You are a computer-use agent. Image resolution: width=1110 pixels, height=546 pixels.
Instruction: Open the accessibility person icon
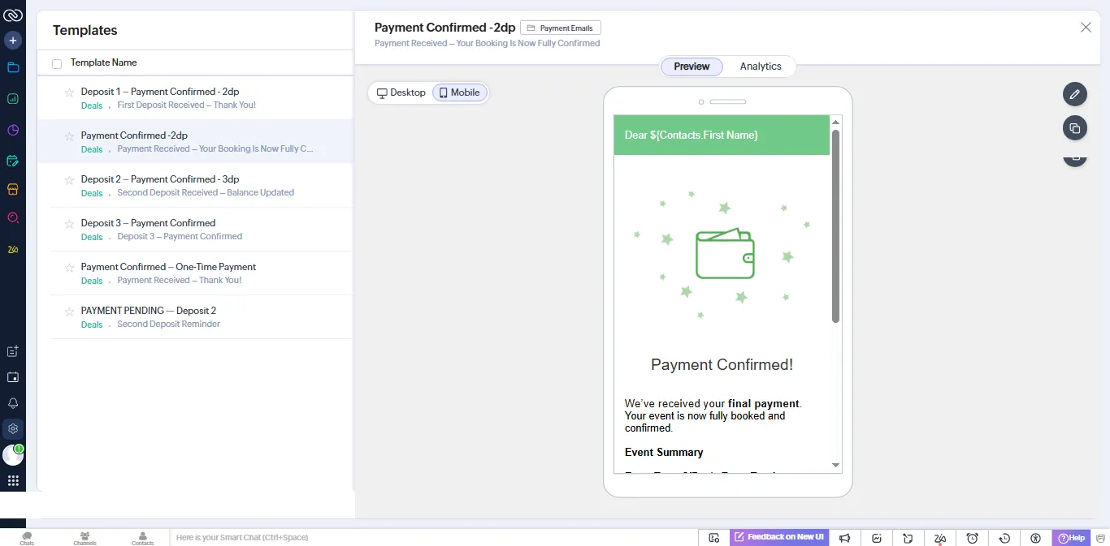pyautogui.click(x=1035, y=538)
